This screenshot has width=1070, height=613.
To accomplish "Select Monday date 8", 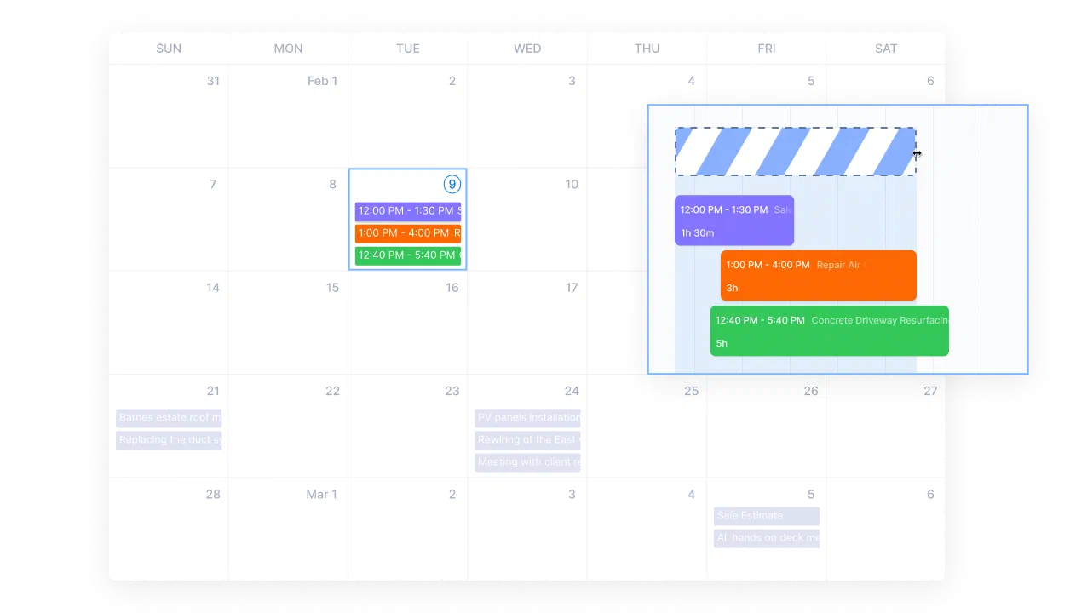I will [332, 184].
